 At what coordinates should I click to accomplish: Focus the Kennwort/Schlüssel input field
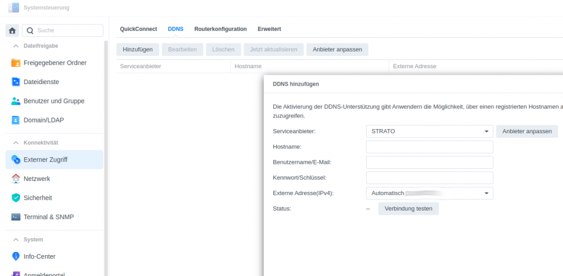point(429,178)
